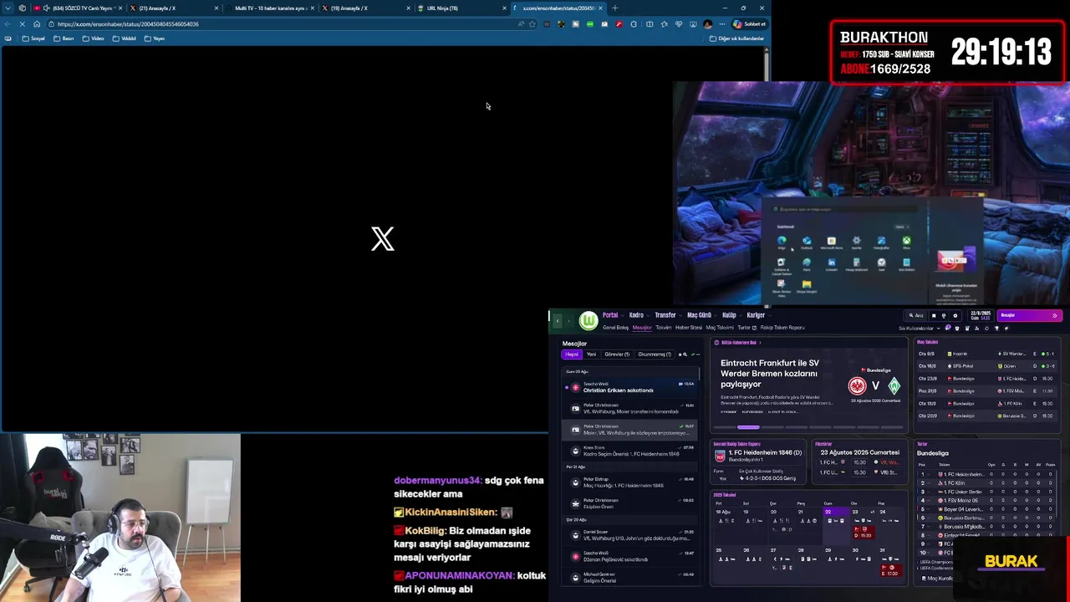Screen dimensions: 1070x602
Task: Open the Maç Takvimi submenu tab
Action: (720, 328)
